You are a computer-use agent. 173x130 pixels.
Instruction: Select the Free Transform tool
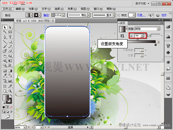[10, 61]
